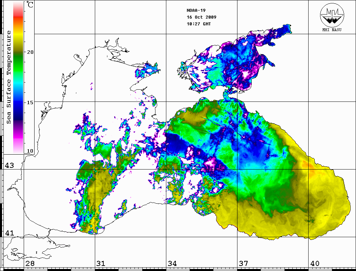The height and width of the screenshot is (271, 356).
Task: Click the "Sea Surface Temperature" vertical label
Action: pos(9,77)
